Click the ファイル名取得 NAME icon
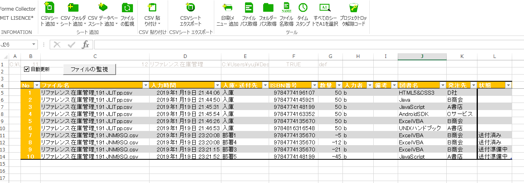This screenshot has height=183, width=524. point(286,7)
